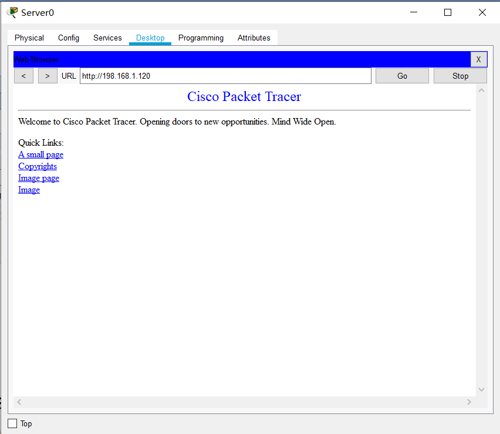Switch to the Physical tab
The height and width of the screenshot is (434, 500).
point(29,38)
